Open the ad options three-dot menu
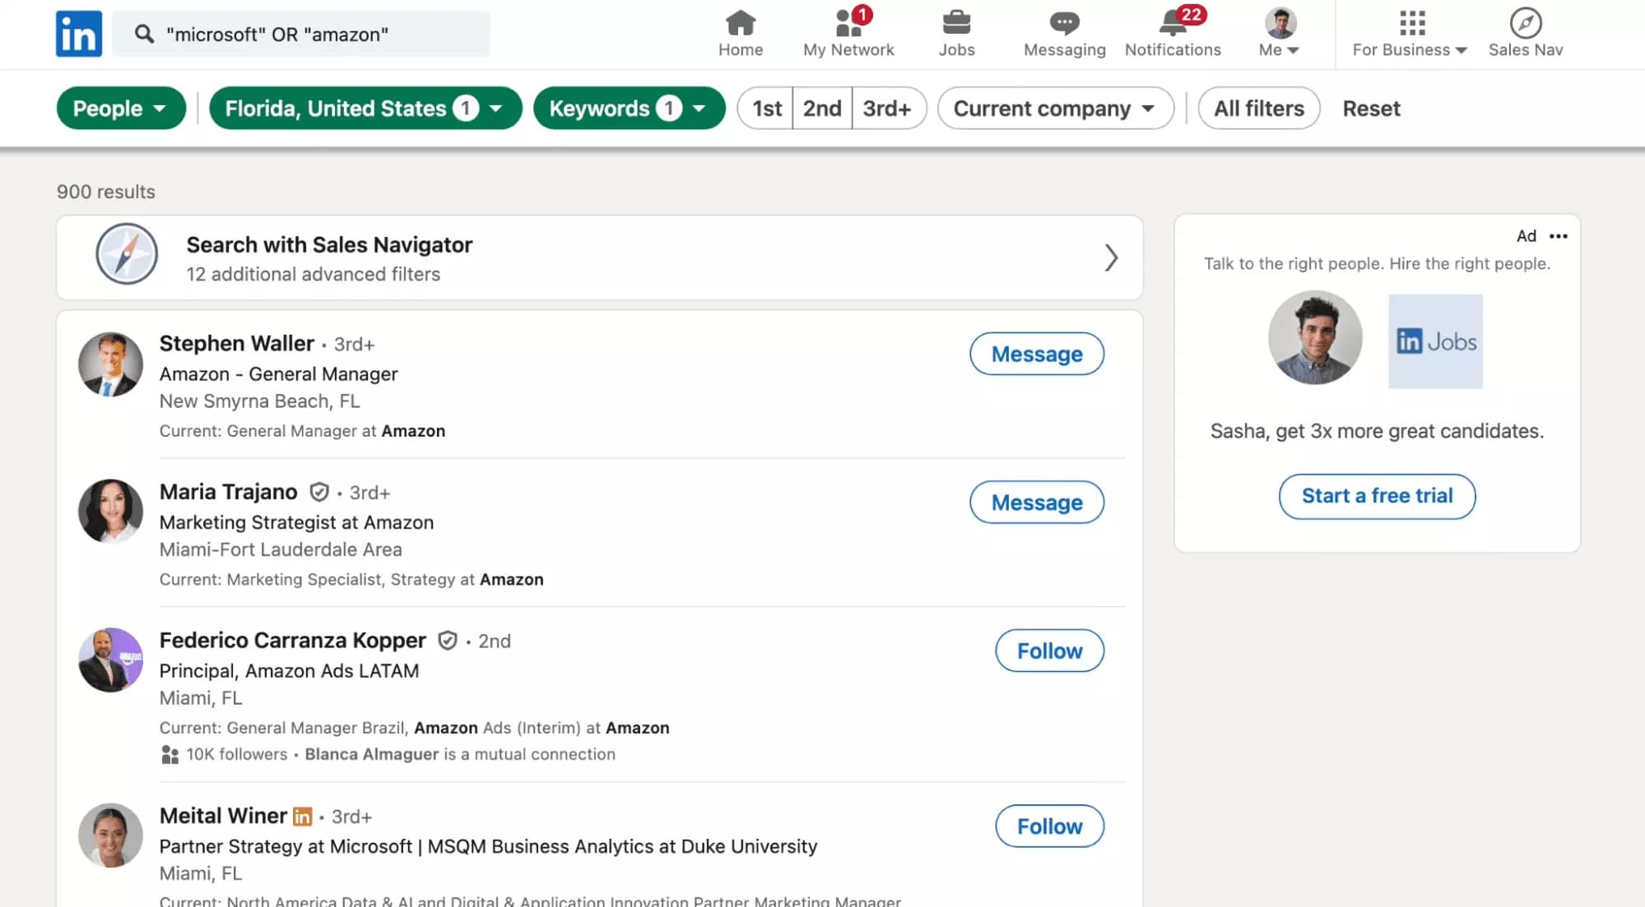The image size is (1645, 907). (1558, 236)
